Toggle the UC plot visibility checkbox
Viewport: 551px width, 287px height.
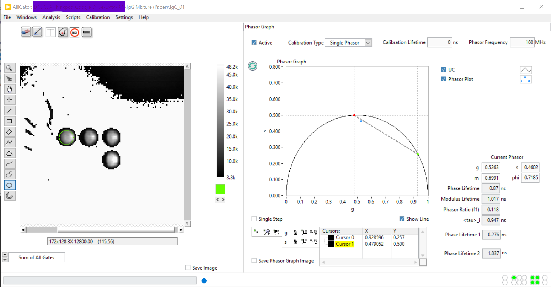[x=443, y=69]
